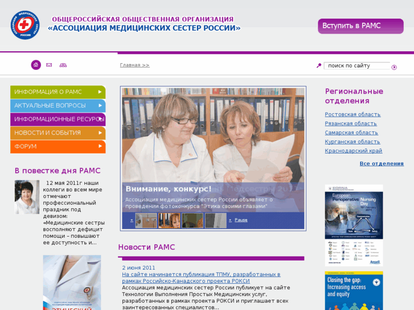Select second slideshow thumbnail with woman
The image size is (414, 310).
[x=169, y=220]
